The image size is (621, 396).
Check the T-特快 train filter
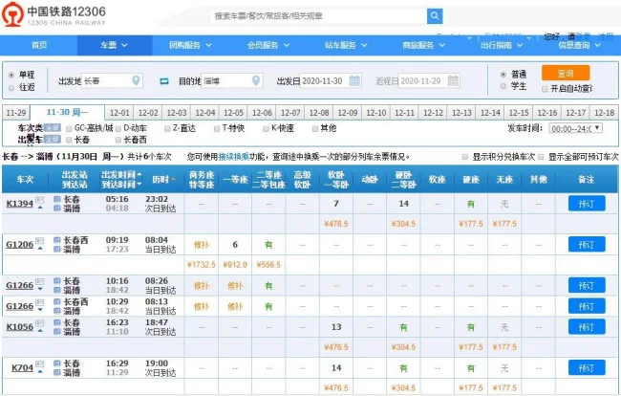[x=217, y=128]
